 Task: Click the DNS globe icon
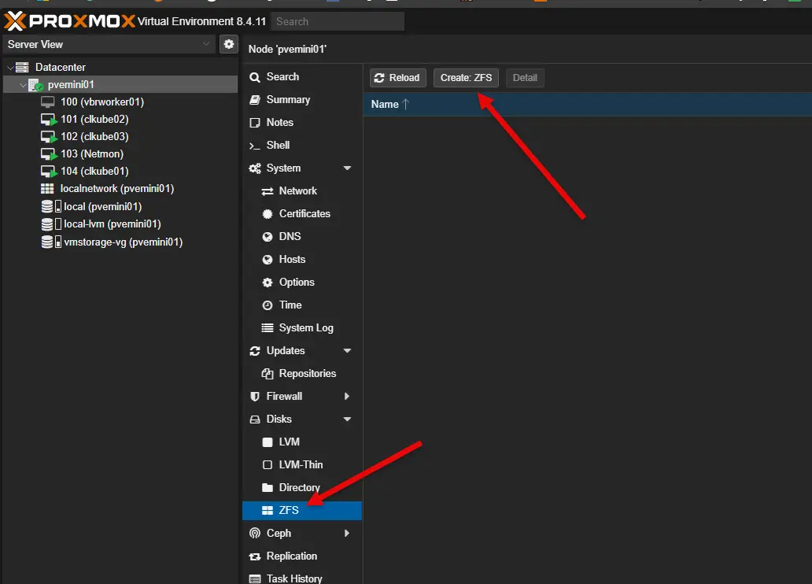(268, 236)
